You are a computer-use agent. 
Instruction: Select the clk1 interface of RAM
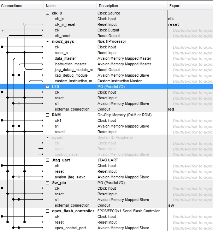tap(58, 121)
